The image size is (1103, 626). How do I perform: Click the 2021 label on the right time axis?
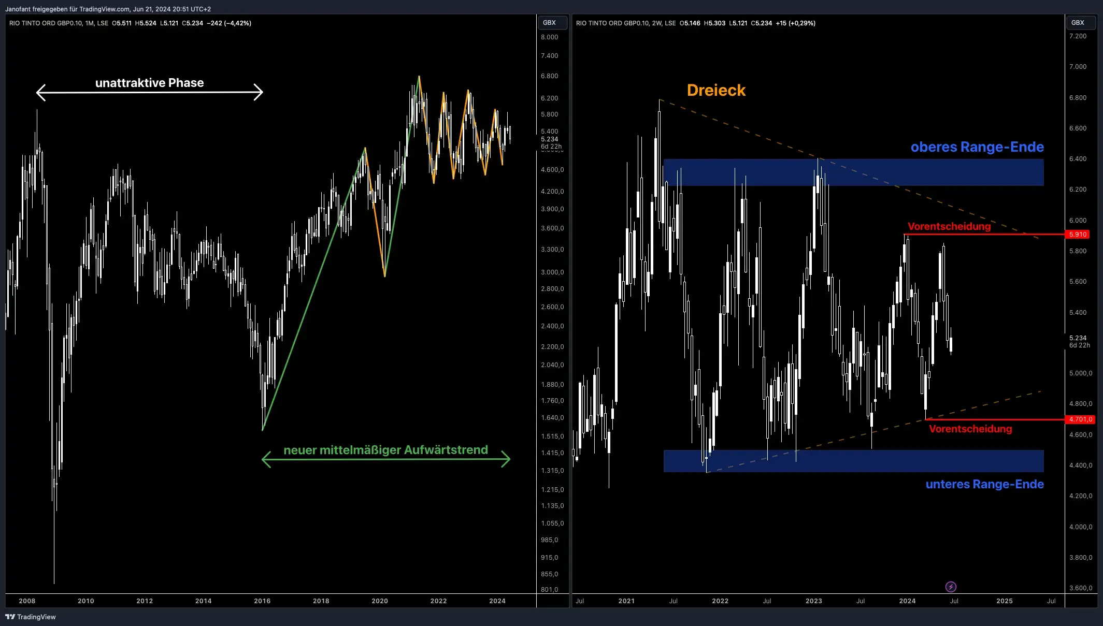click(626, 601)
